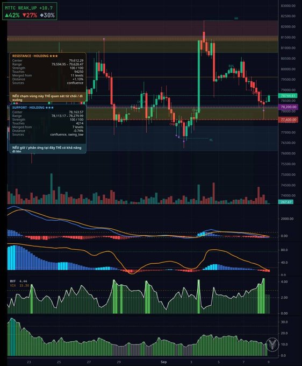Click the 80000.00 price axis label

click(x=288, y=69)
